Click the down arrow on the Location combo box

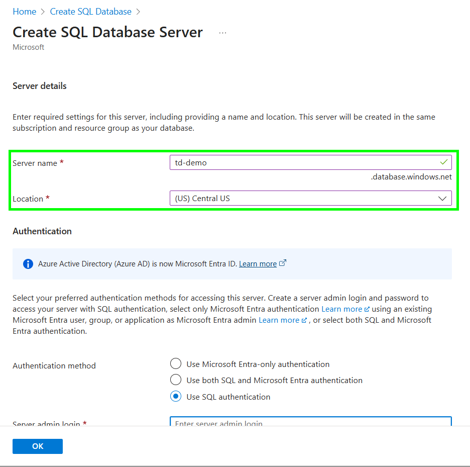pyautogui.click(x=442, y=199)
